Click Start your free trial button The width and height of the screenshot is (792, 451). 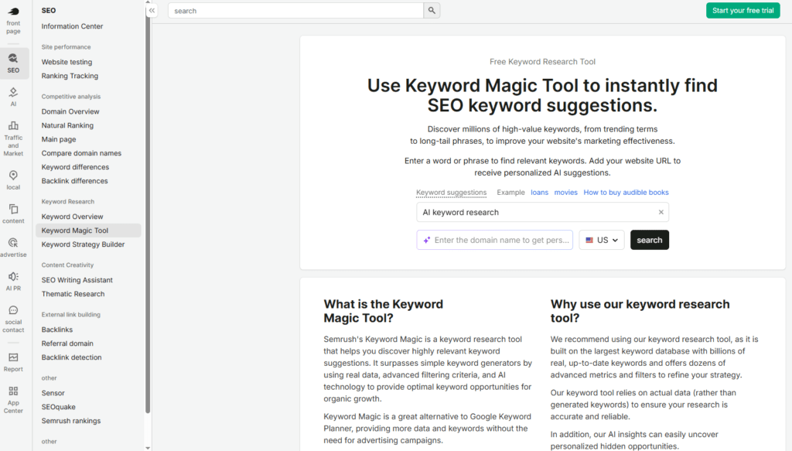click(x=743, y=11)
